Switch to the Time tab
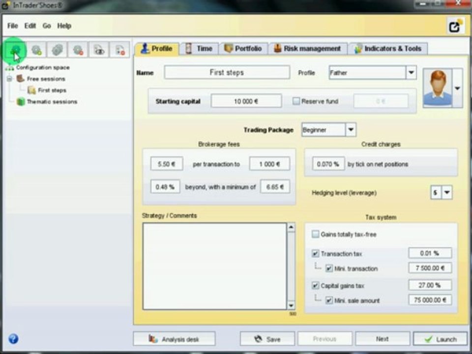 point(199,49)
